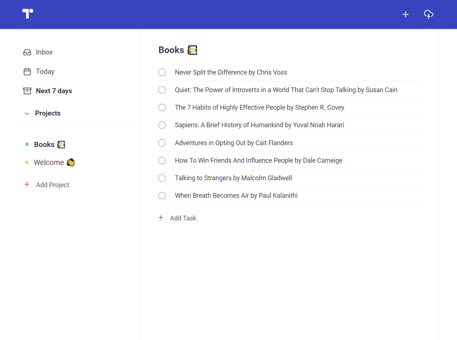Click the red plus beside Add Task
This screenshot has width=457, height=340.
(160, 218)
